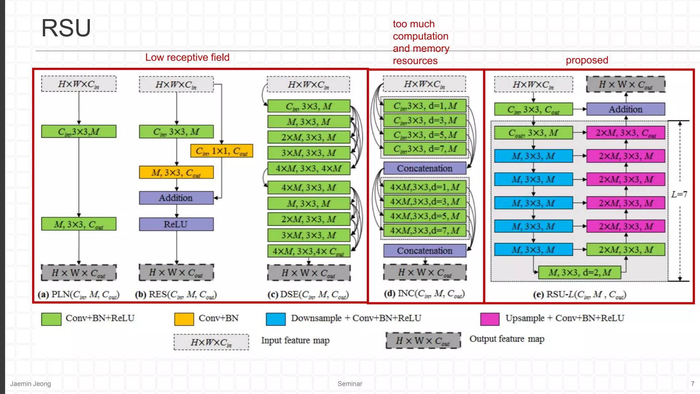Viewport: 700px width, 394px height.
Task: Click the blue Downsample legend swatch
Action: click(x=275, y=319)
